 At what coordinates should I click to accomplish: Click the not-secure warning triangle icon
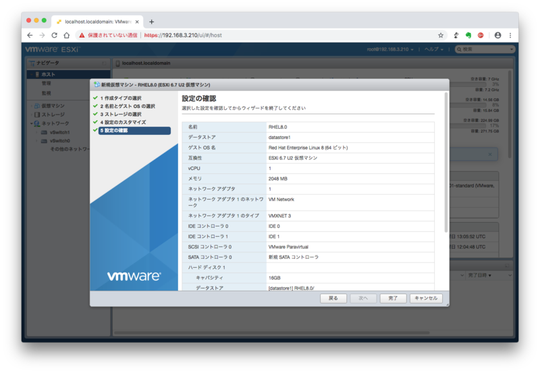(82, 35)
